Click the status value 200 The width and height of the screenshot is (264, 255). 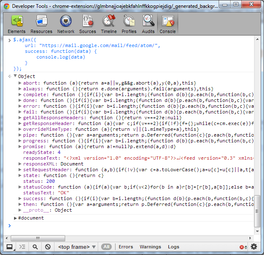tap(50, 181)
